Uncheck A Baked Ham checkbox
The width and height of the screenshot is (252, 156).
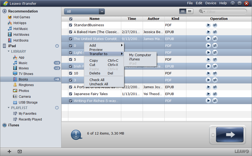pyautogui.click(x=71, y=32)
